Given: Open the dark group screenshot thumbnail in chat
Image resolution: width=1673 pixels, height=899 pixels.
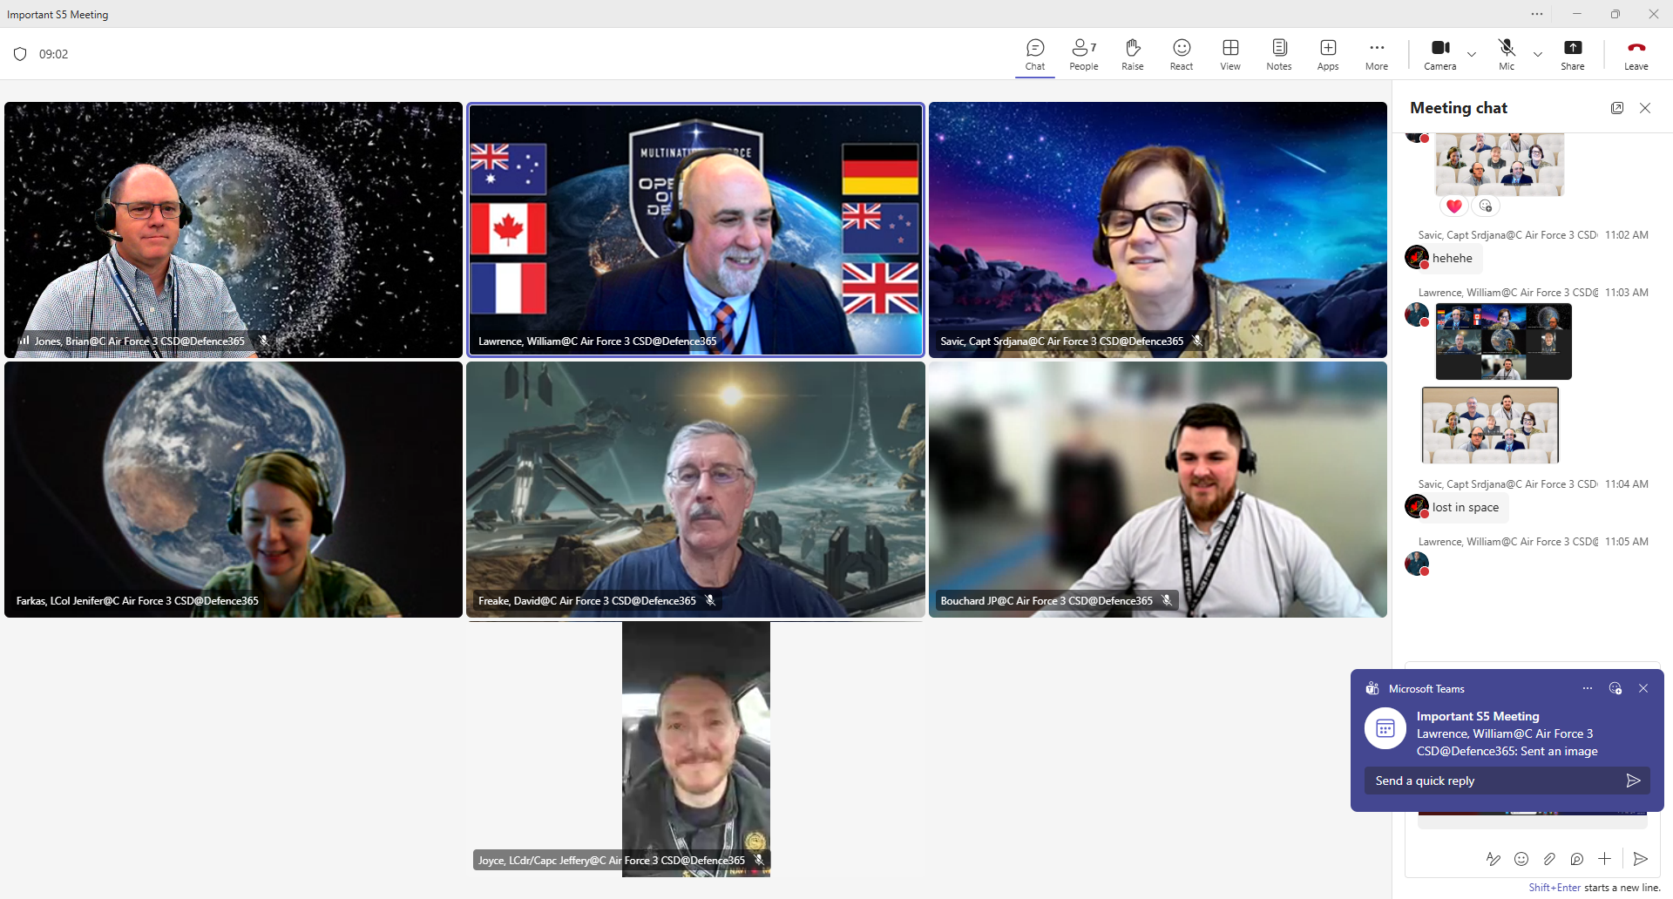Looking at the screenshot, I should [1504, 341].
